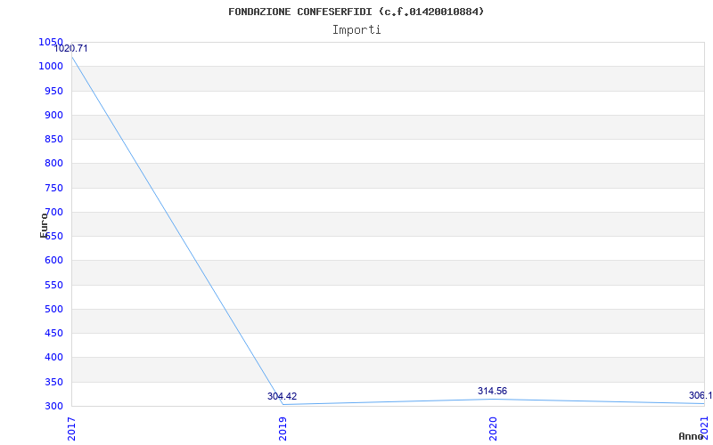Click the chart title FONDAZIONE CONFESERFIDI

pyautogui.click(x=356, y=12)
